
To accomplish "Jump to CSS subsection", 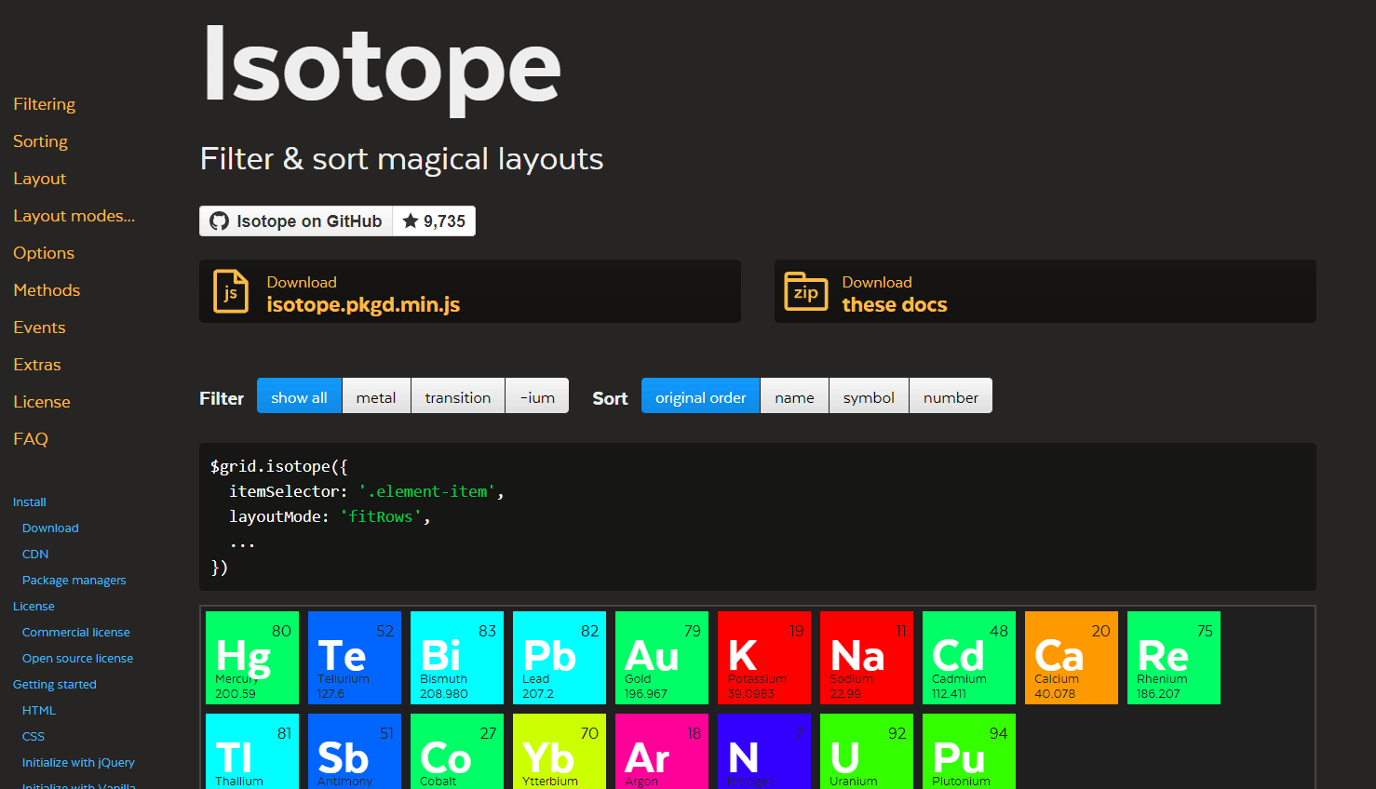I will (34, 736).
